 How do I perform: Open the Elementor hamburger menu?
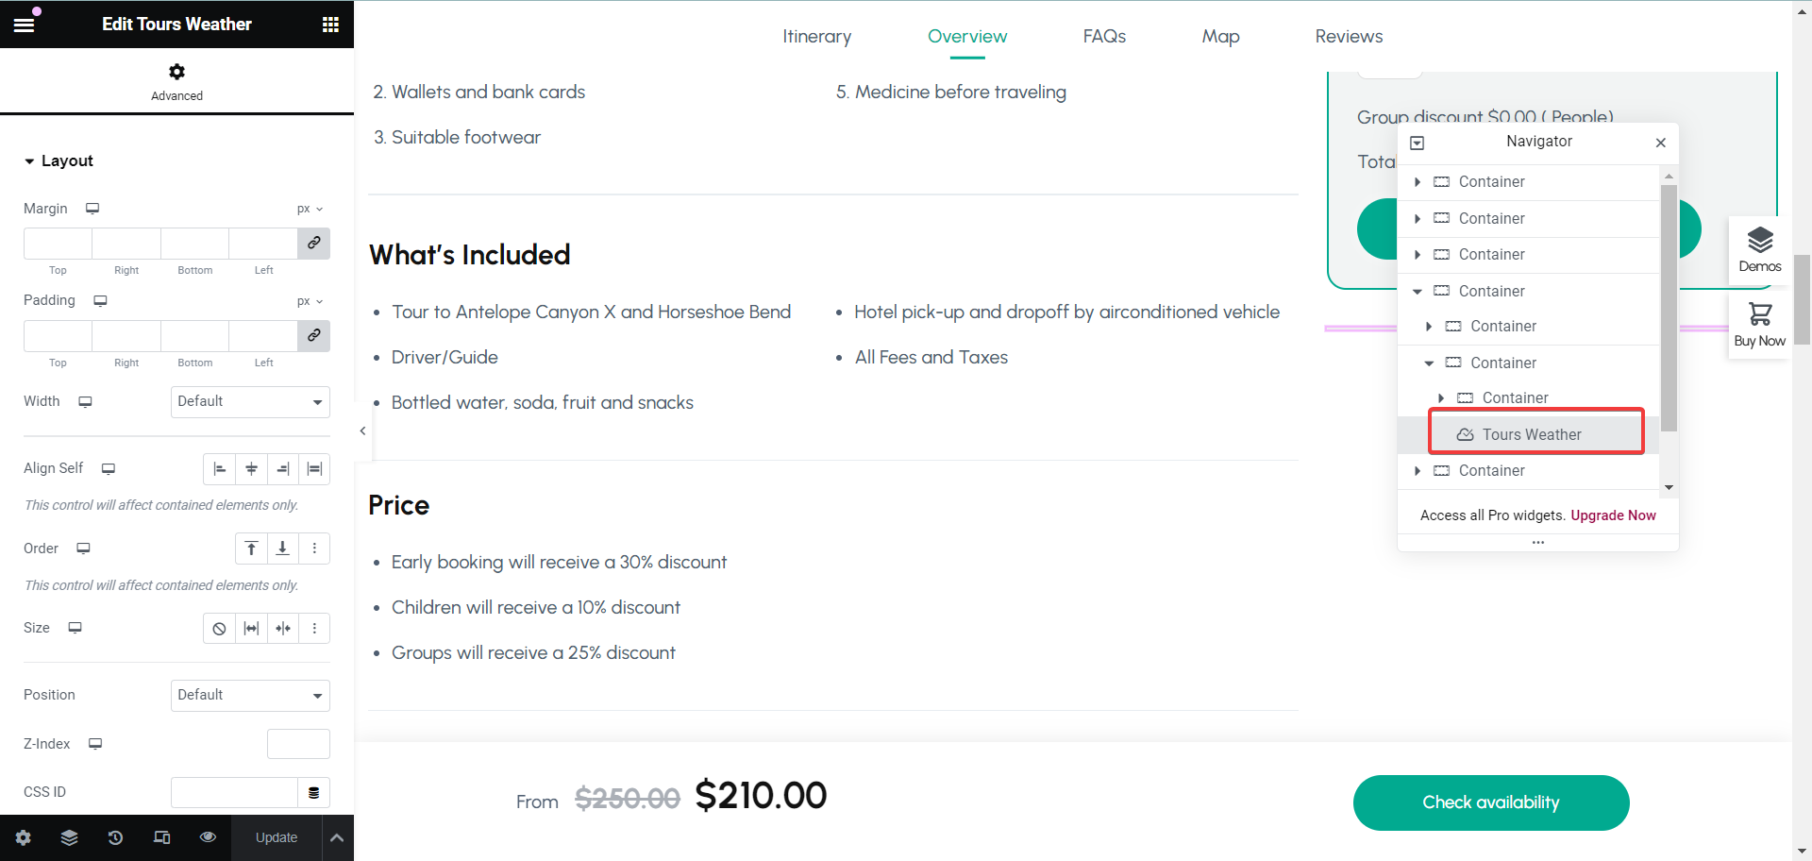click(24, 25)
